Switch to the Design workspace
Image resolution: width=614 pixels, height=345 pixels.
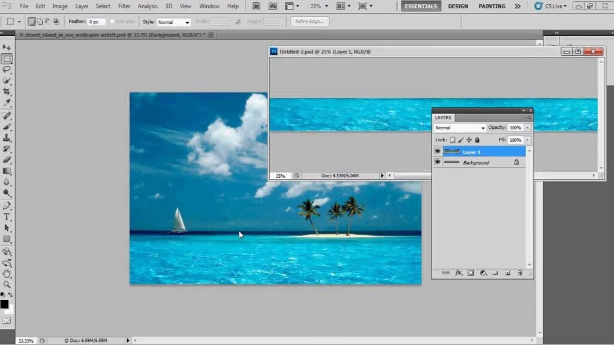click(458, 6)
